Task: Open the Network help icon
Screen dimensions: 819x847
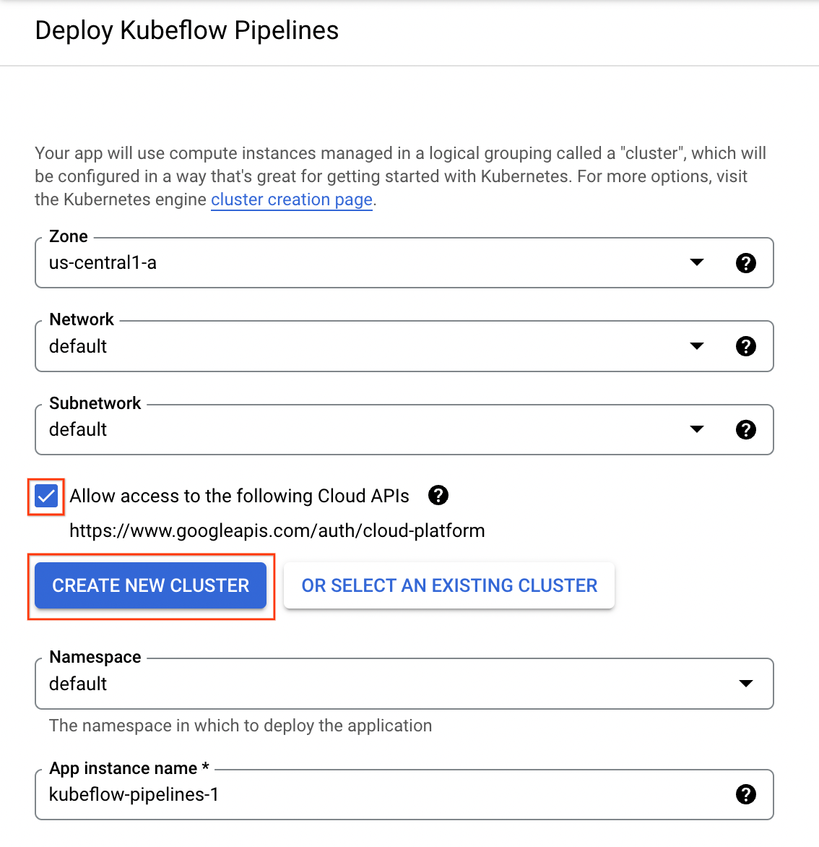Action: 746,346
